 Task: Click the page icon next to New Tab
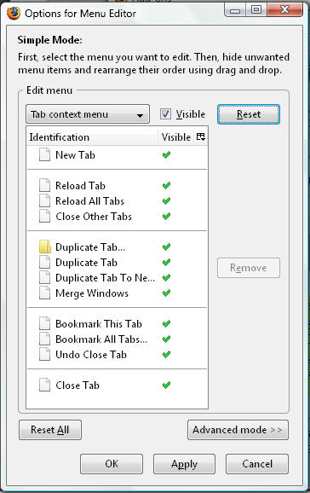(44, 154)
